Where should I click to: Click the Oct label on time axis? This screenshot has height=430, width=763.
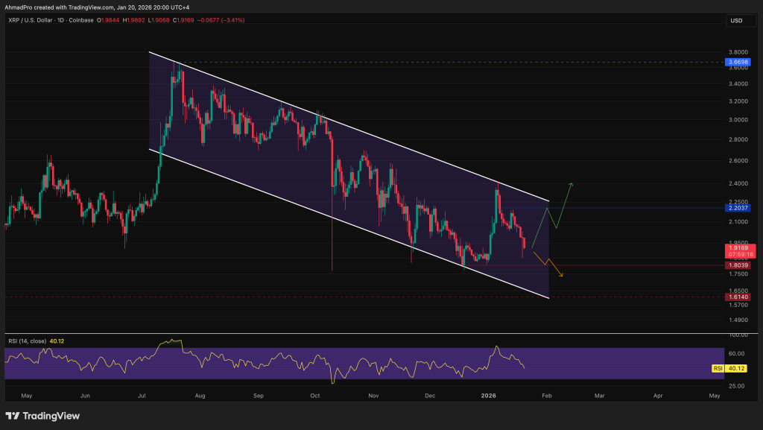click(314, 396)
